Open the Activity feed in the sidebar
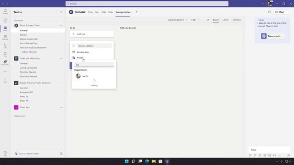The image size is (294, 165). pos(5,11)
